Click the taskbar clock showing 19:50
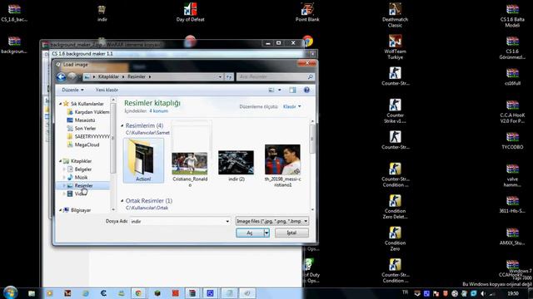This screenshot has height=299, width=533. [513, 293]
